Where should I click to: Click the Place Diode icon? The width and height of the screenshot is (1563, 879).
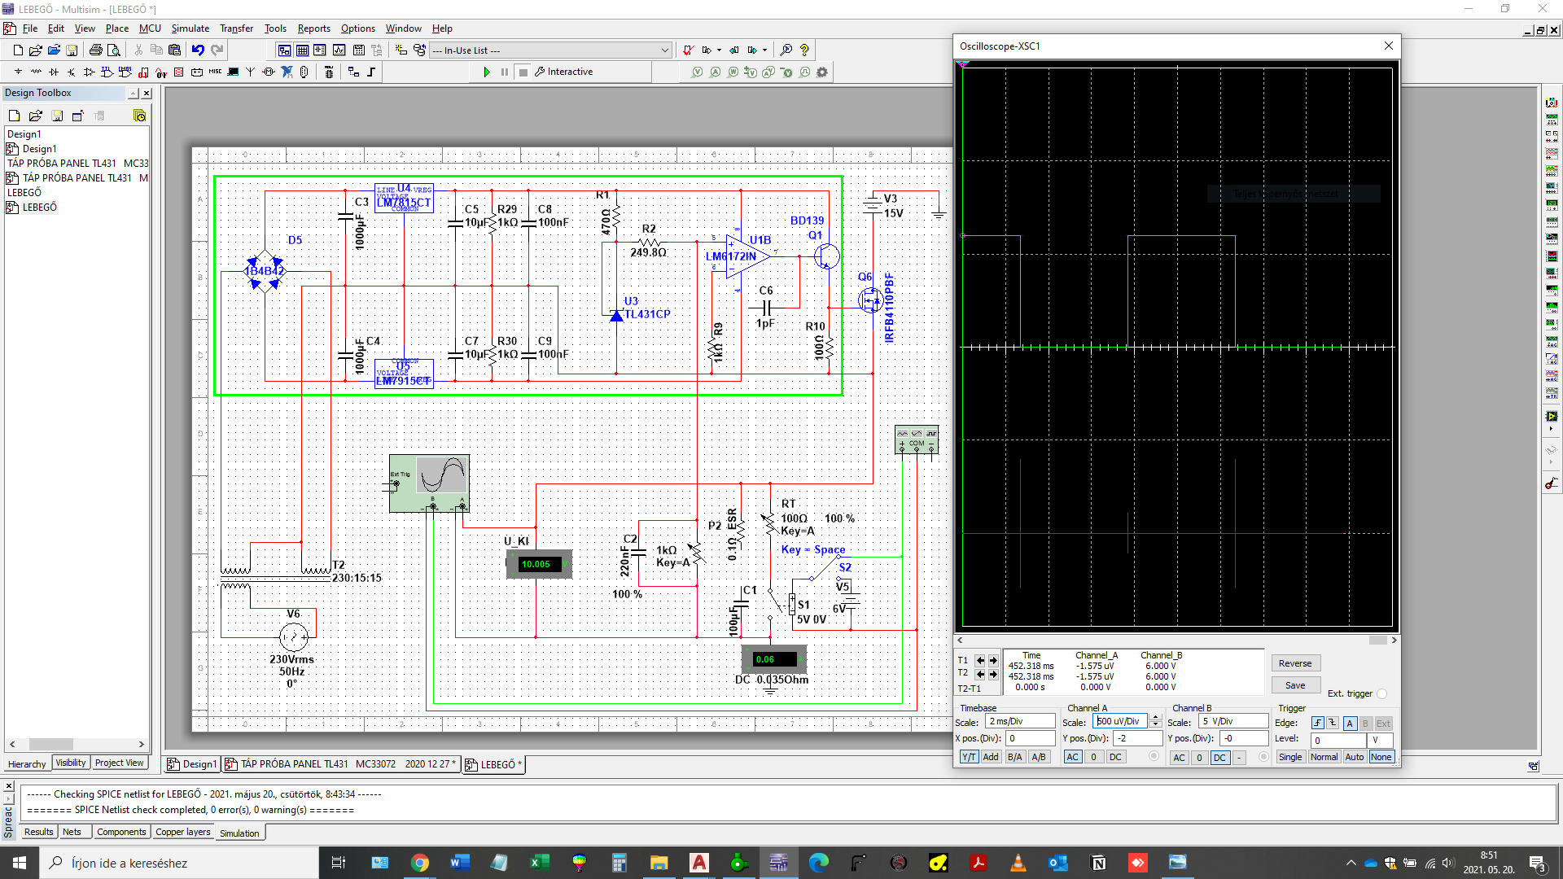(54, 72)
